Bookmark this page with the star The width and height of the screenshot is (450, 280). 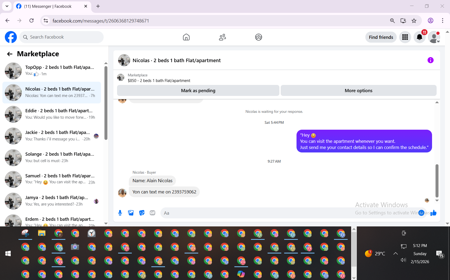[414, 21]
